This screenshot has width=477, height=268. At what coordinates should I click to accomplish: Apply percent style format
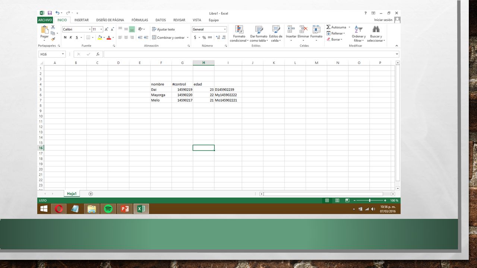tap(204, 38)
